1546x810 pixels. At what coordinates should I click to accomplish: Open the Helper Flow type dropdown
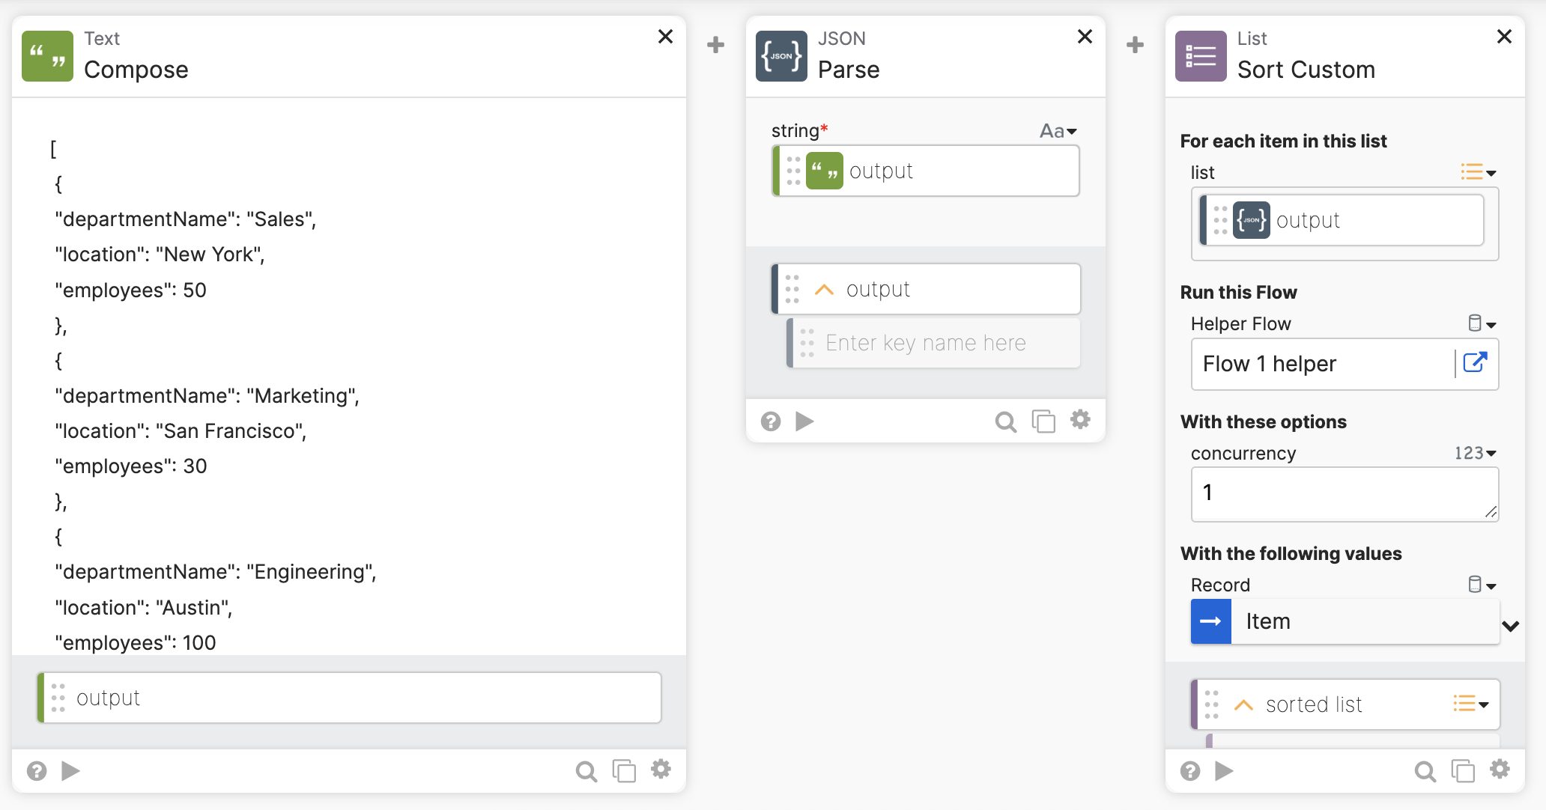point(1481,323)
